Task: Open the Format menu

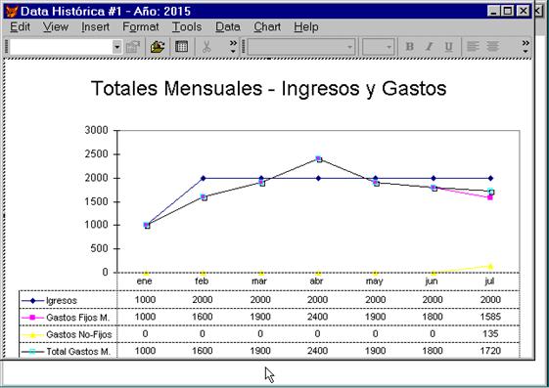Action: coord(140,27)
